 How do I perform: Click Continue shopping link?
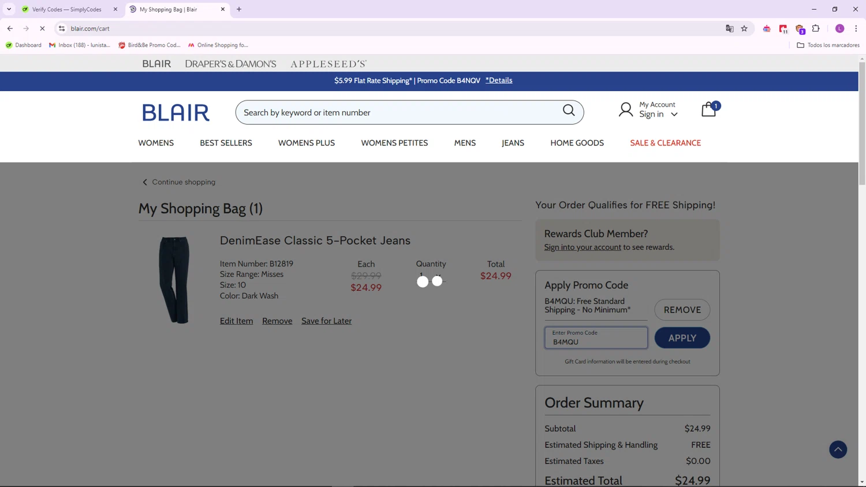click(x=179, y=182)
